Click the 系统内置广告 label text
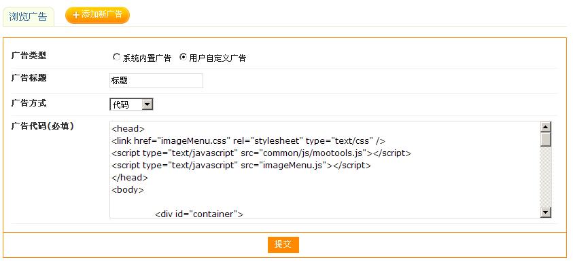 [147, 58]
